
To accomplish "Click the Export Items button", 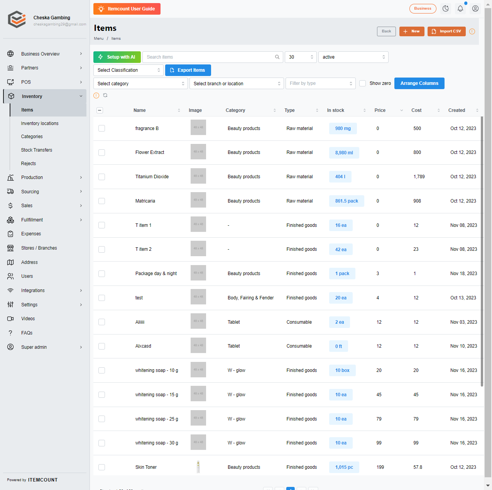I will click(188, 70).
